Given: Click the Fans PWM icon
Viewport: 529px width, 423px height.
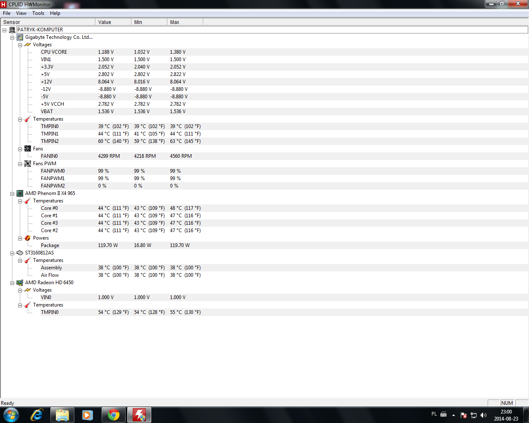Looking at the screenshot, I should tap(28, 164).
